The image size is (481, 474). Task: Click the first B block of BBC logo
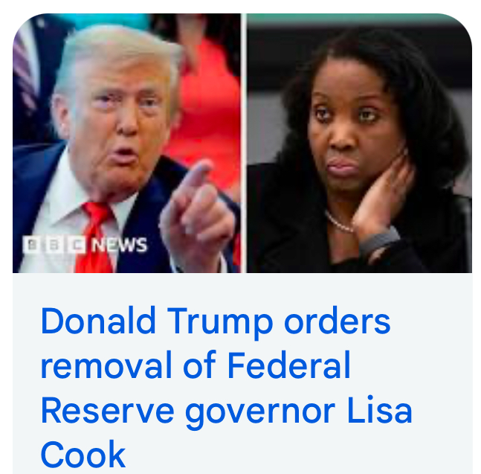point(32,245)
